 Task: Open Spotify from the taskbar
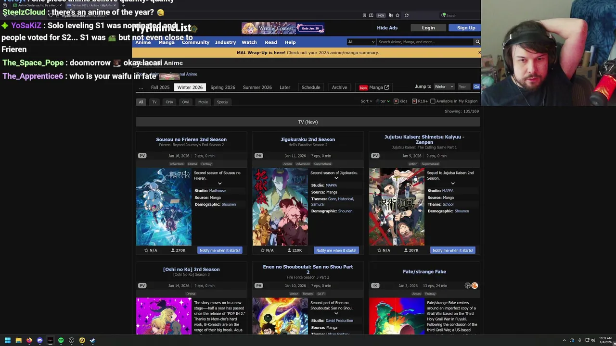(x=61, y=340)
